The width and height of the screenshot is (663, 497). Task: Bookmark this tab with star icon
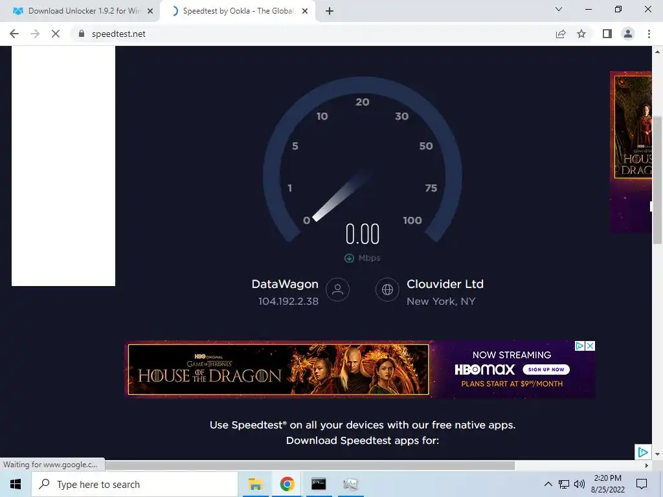(581, 34)
